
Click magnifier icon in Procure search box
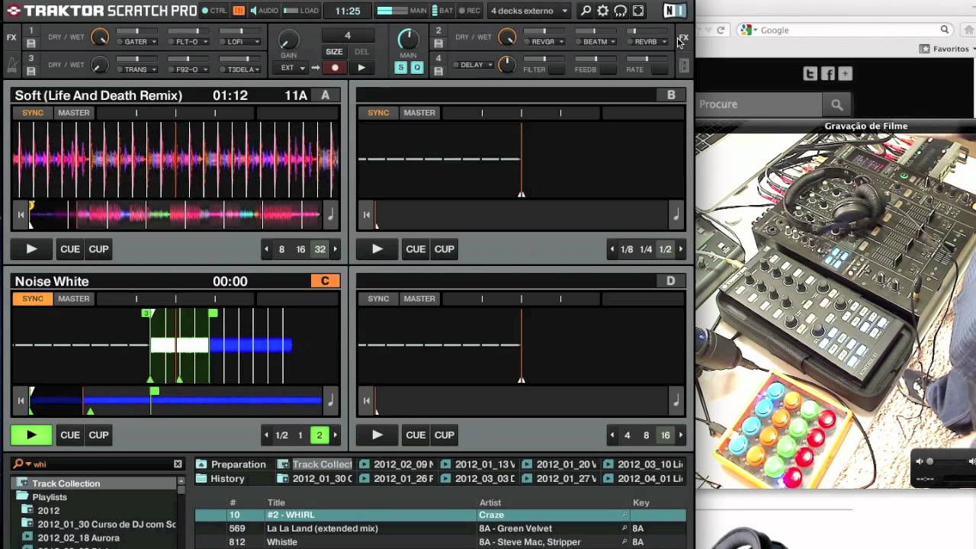836,104
